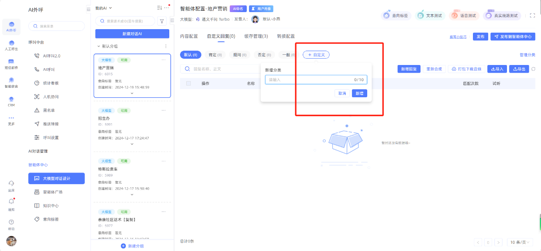541x251 pixels.
Task: Enter fullscreen with the expand icon
Action: [532, 15]
